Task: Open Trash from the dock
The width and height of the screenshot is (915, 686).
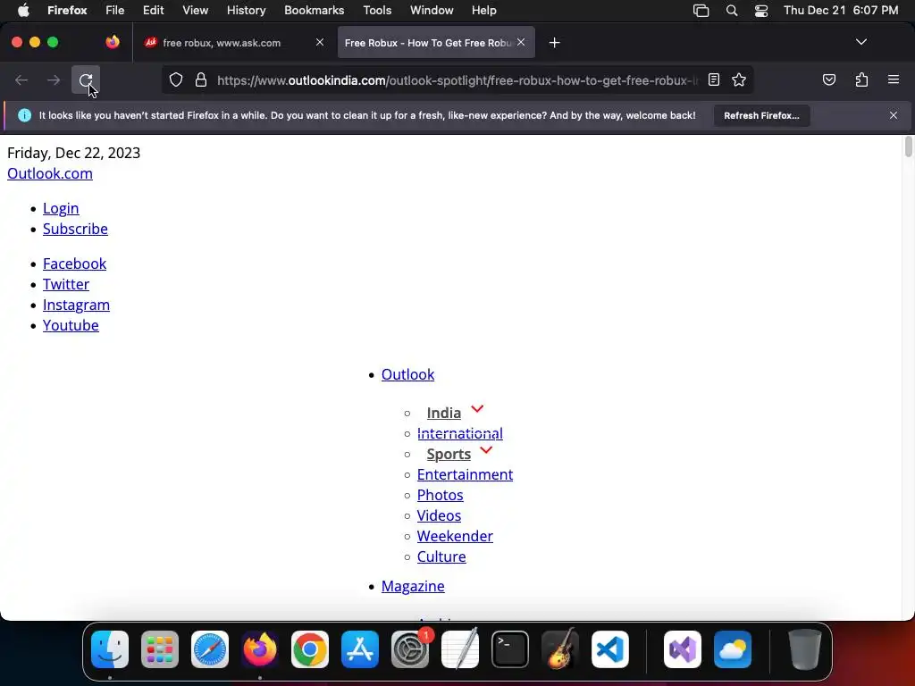Action: [805, 649]
